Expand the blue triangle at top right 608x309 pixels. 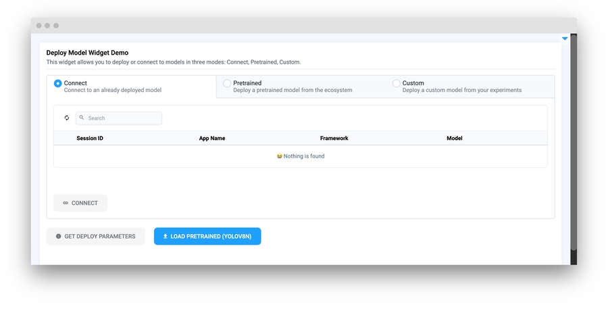[x=565, y=39]
